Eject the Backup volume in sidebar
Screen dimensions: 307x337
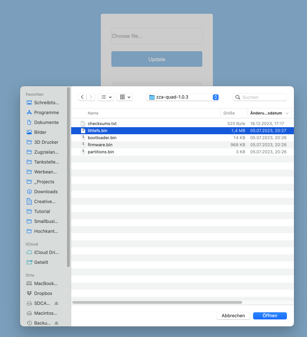(56, 323)
